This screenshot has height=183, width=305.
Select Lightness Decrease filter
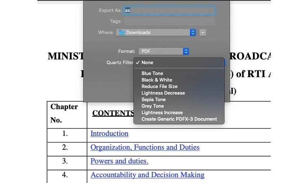click(x=179, y=93)
